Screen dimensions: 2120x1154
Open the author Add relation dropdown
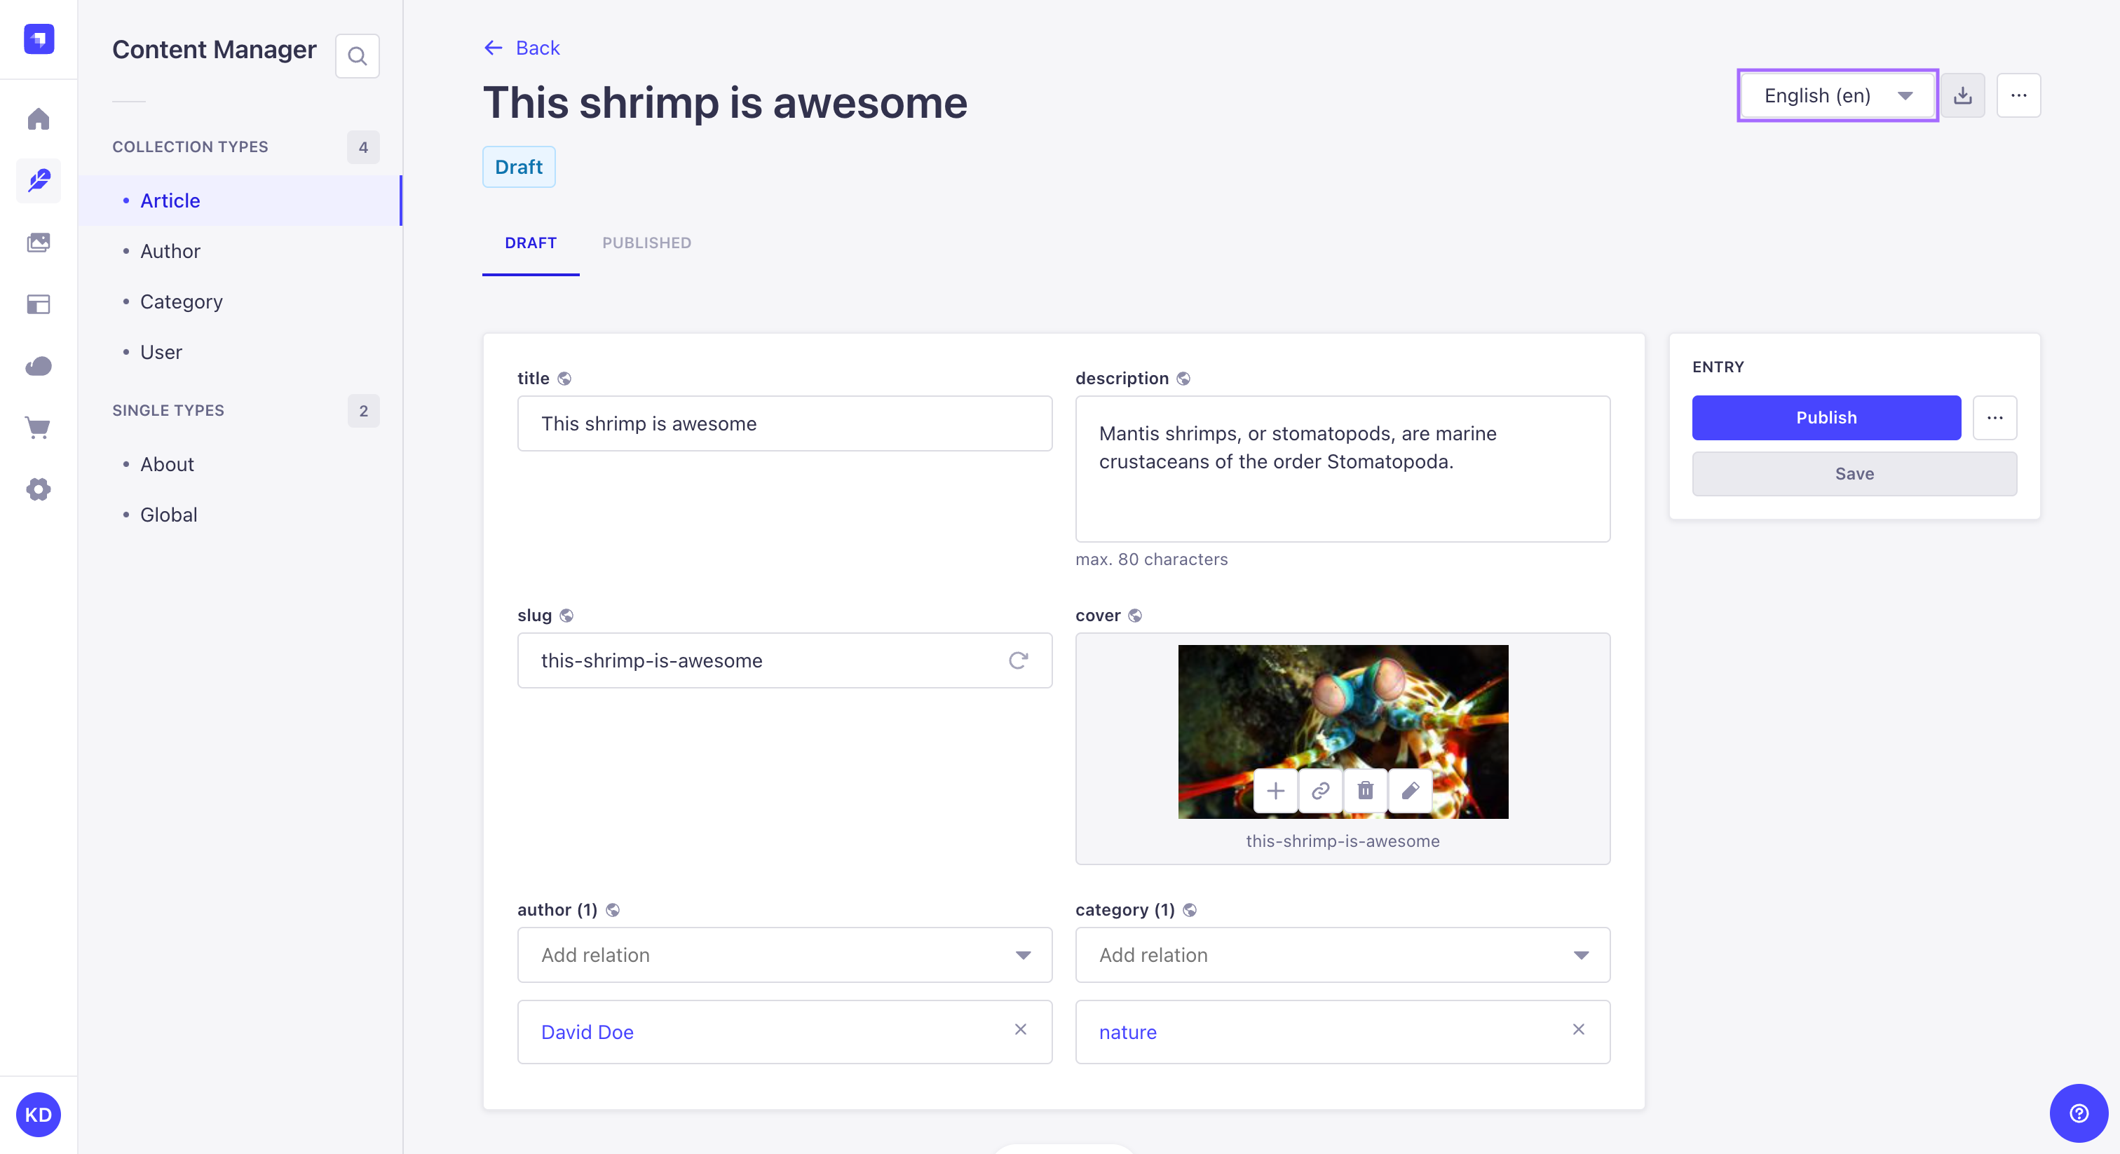tap(1023, 955)
